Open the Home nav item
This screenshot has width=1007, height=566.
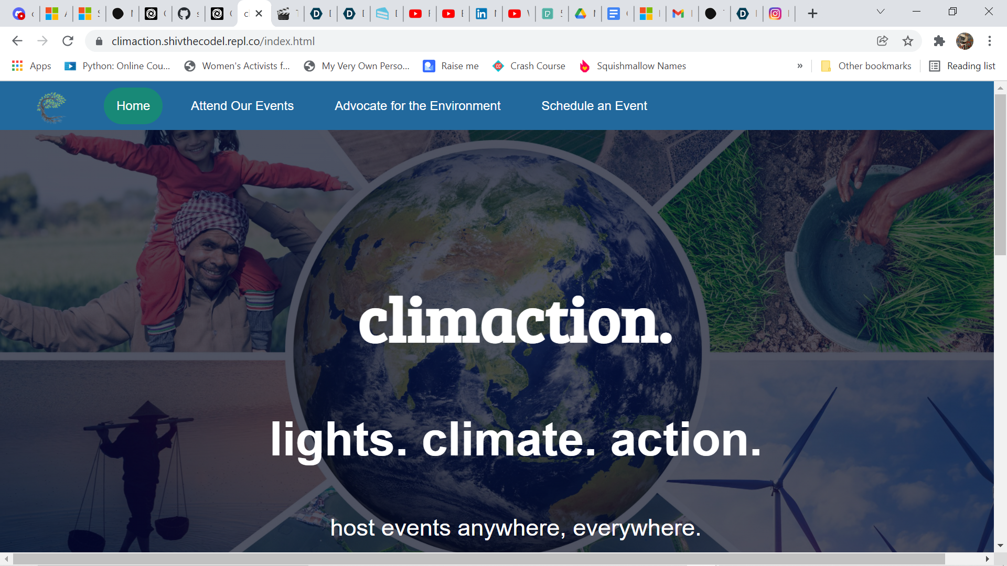click(133, 106)
